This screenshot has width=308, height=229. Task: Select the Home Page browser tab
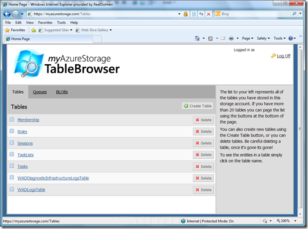[48, 39]
